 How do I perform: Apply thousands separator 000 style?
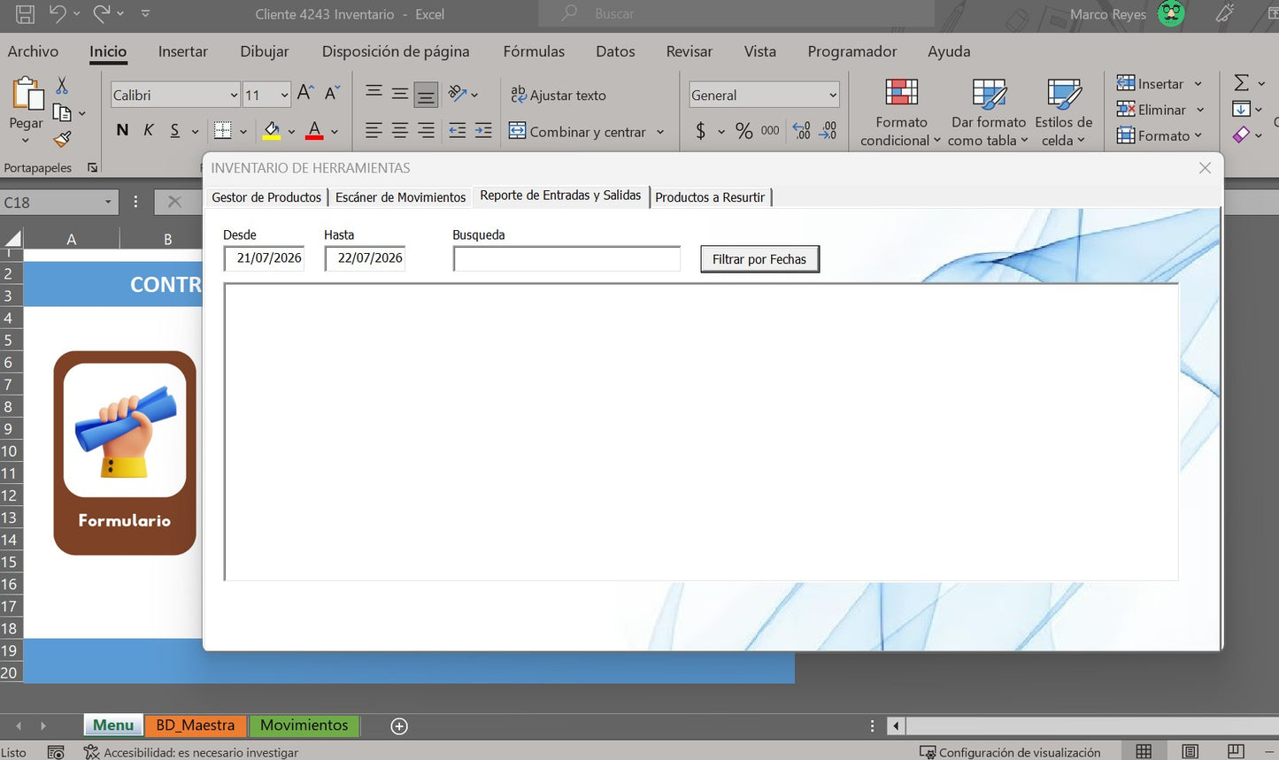[x=770, y=131]
